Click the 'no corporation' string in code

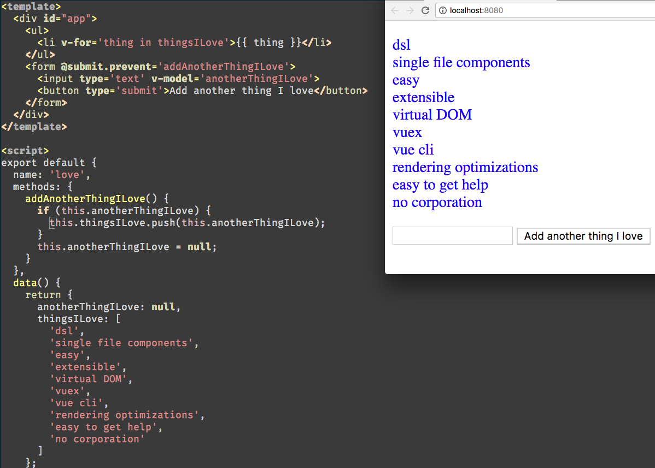click(x=97, y=439)
